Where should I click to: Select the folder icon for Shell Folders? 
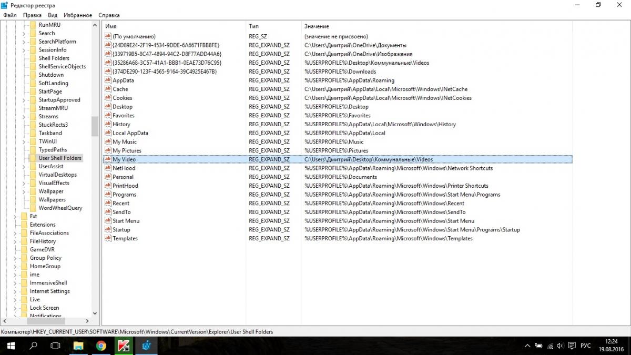pos(33,58)
